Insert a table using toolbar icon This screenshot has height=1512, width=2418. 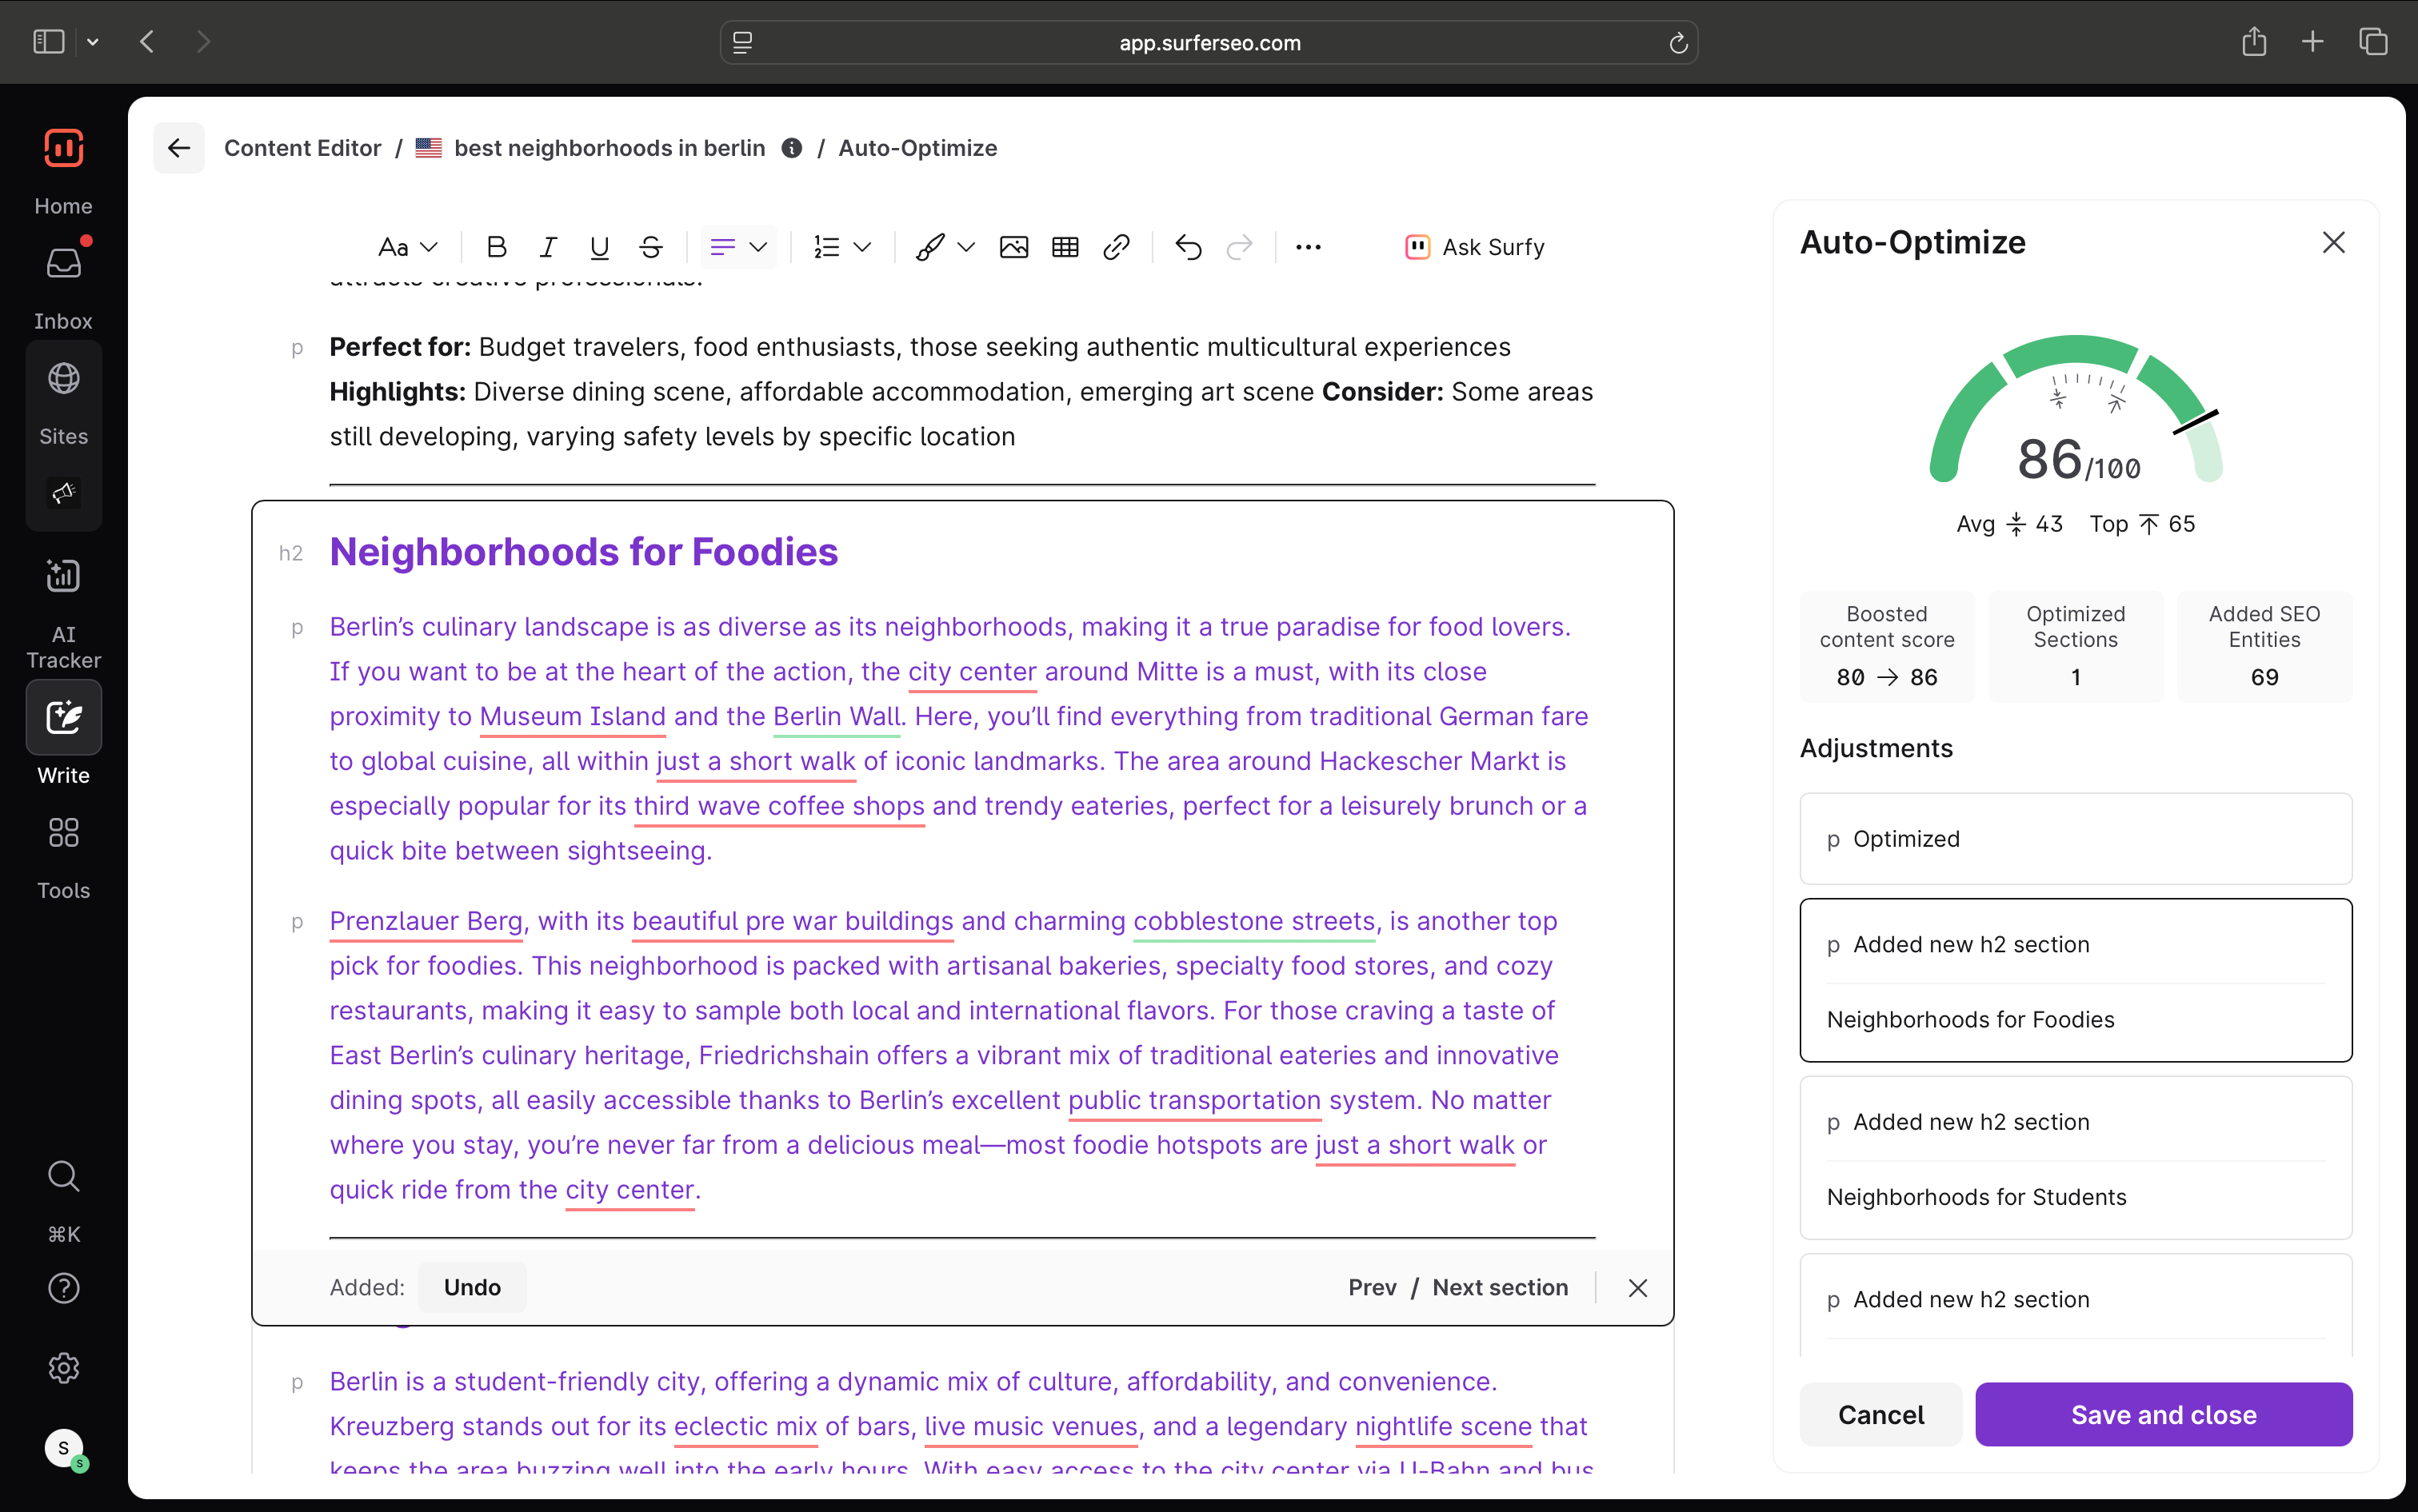1065,247
